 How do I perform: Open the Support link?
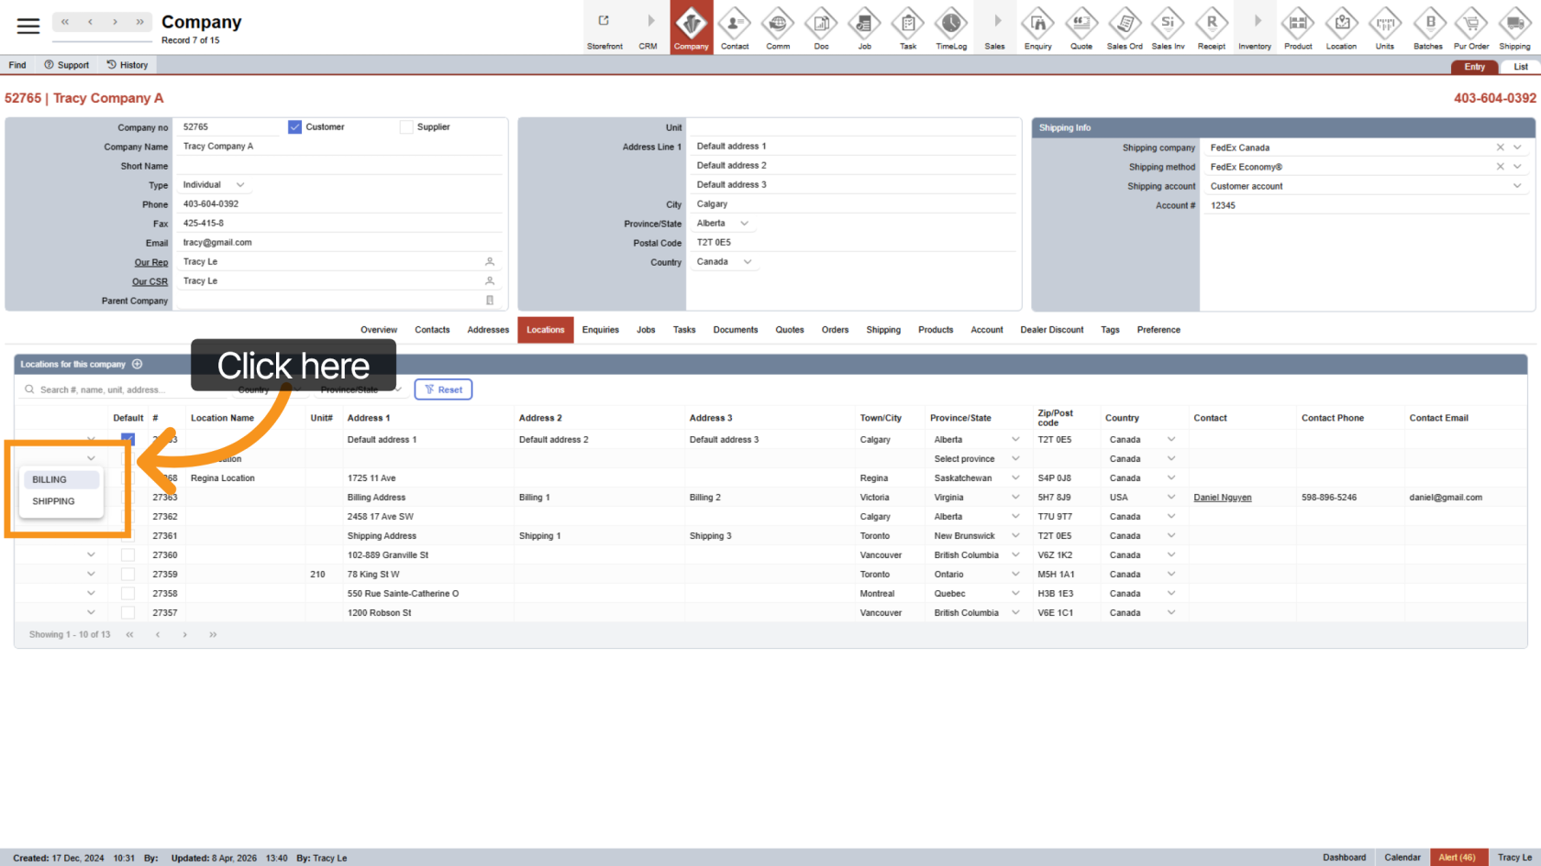(x=67, y=65)
